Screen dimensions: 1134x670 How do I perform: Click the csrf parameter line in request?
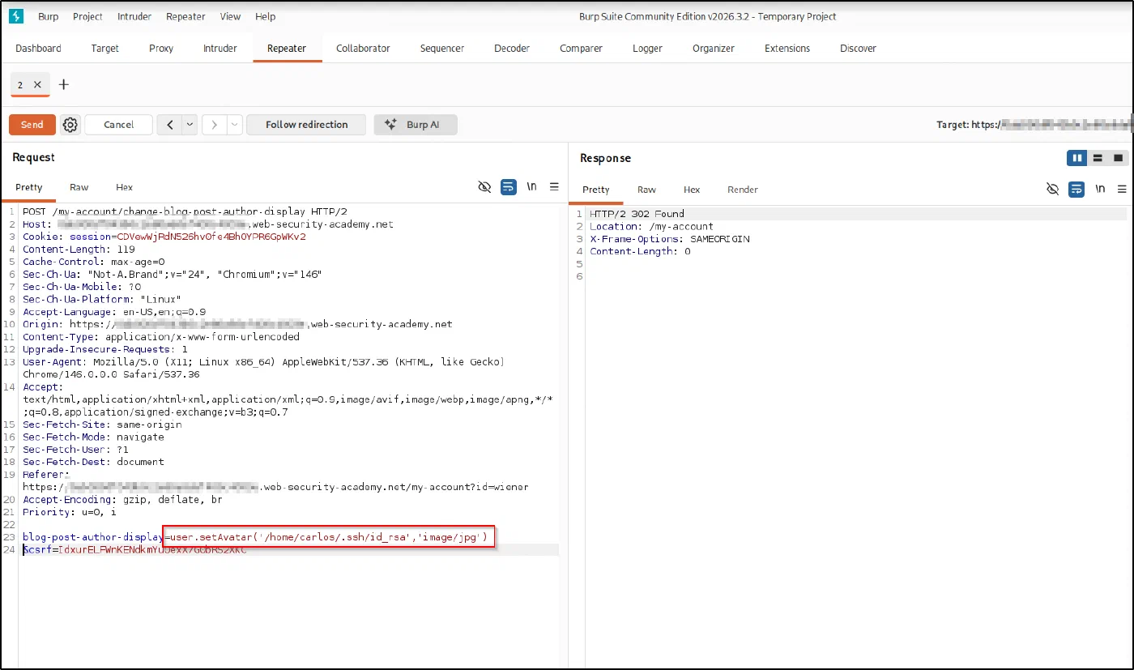[134, 550]
